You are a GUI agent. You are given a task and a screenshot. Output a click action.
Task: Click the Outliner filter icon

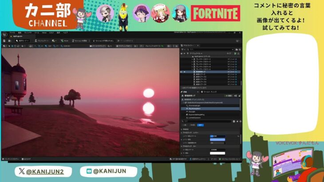[x=183, y=50]
